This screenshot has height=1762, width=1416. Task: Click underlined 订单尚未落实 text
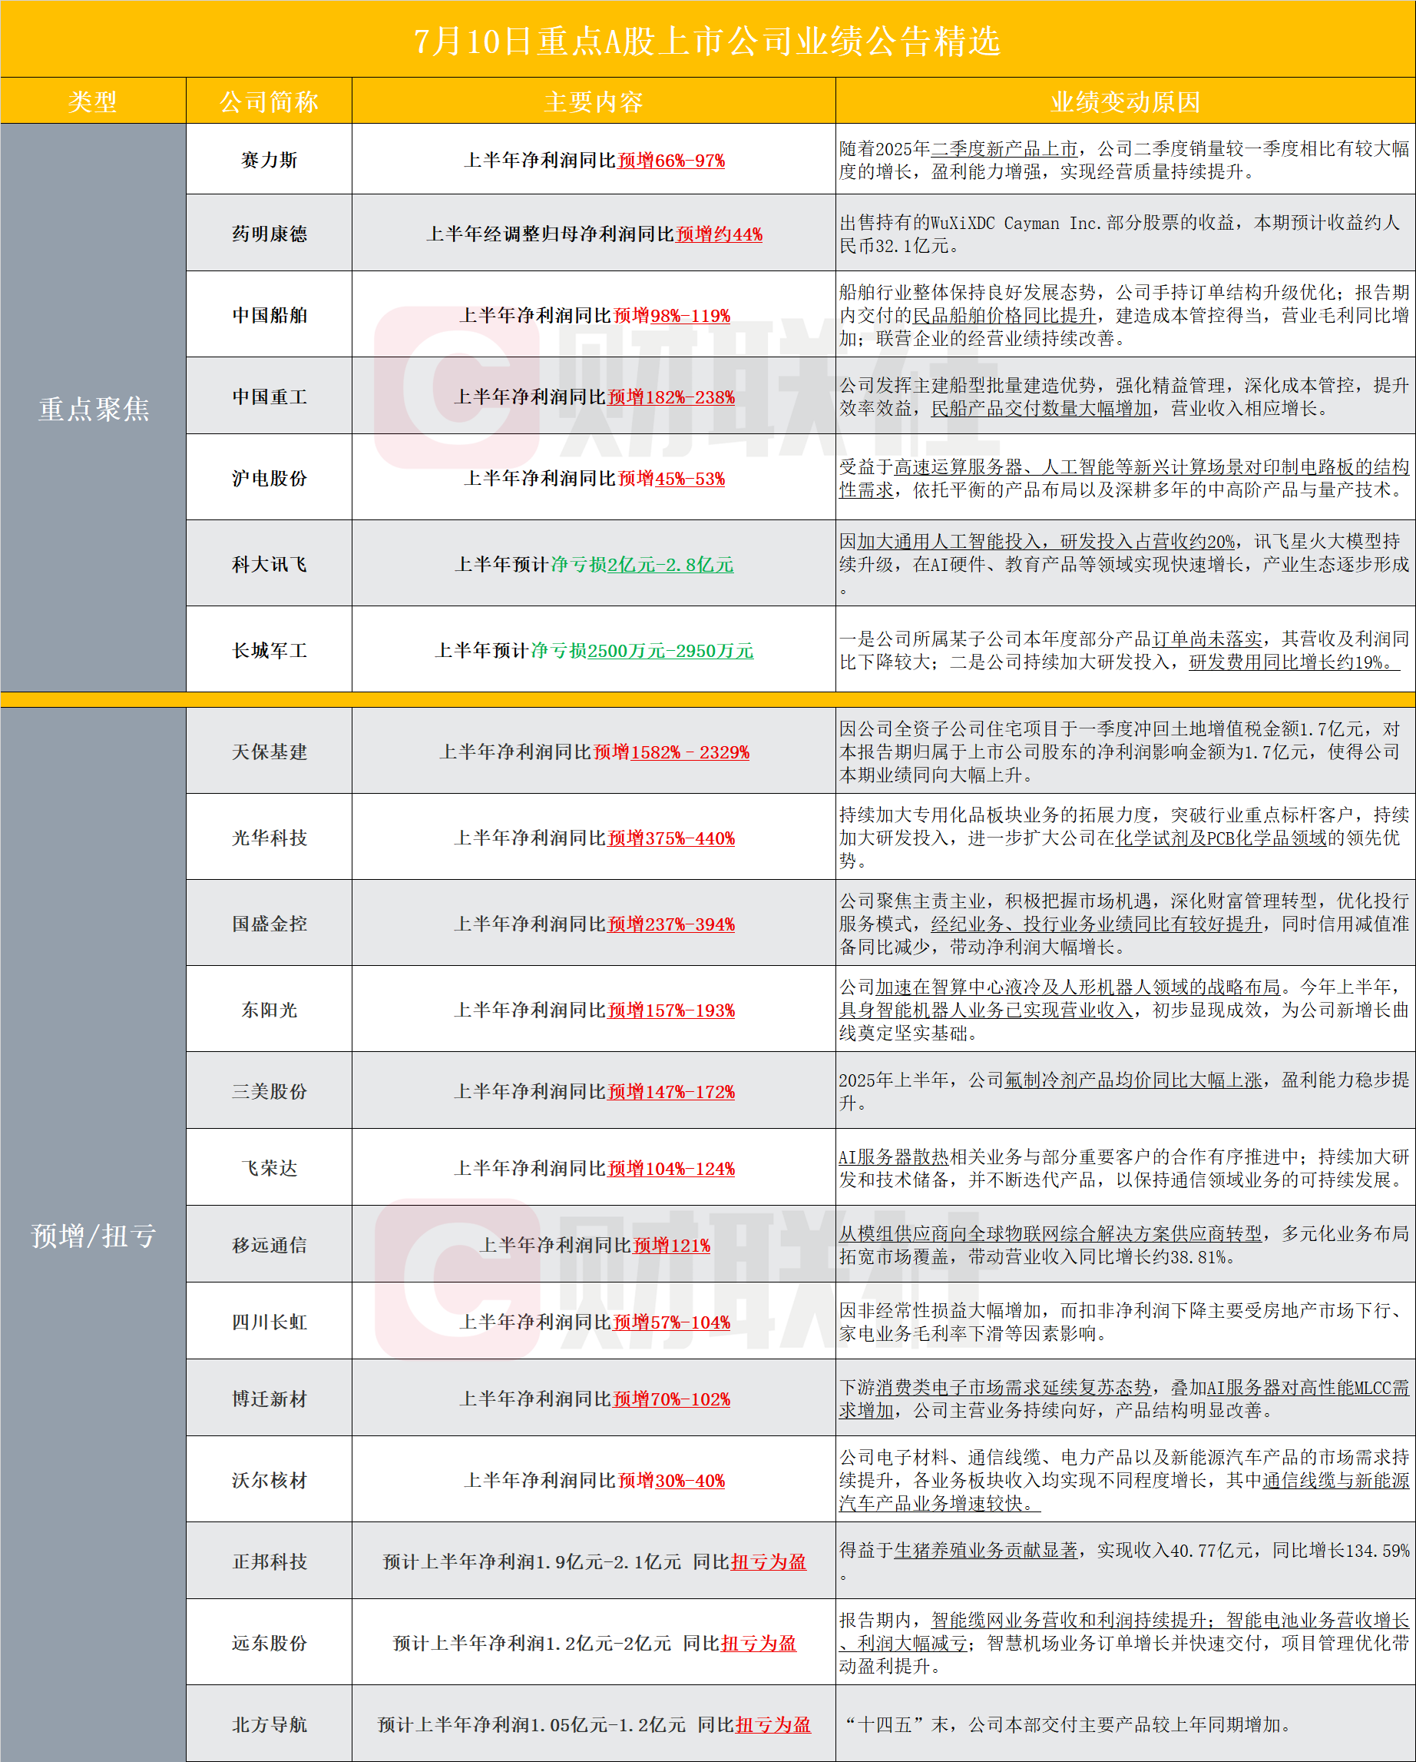point(1206,639)
